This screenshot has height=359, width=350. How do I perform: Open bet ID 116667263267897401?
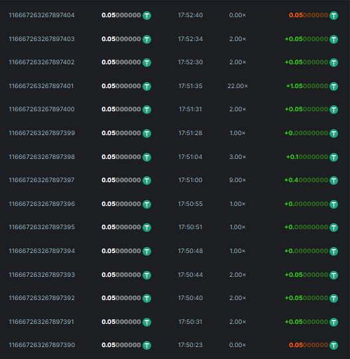pos(41,86)
